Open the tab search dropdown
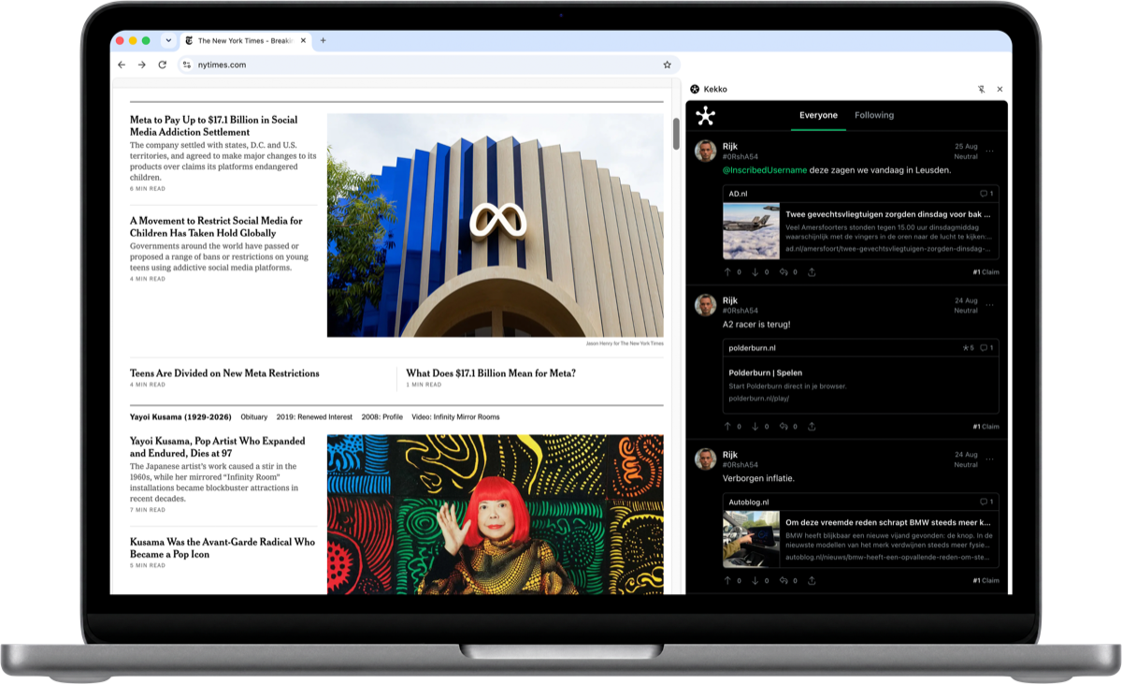 pyautogui.click(x=168, y=41)
